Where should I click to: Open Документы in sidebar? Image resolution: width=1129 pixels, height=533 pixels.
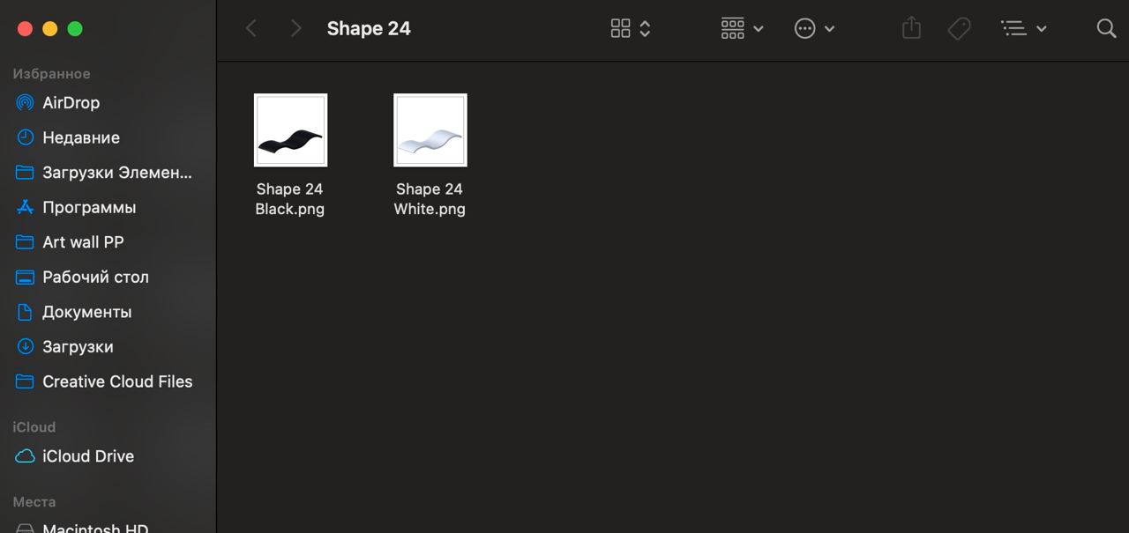point(86,312)
